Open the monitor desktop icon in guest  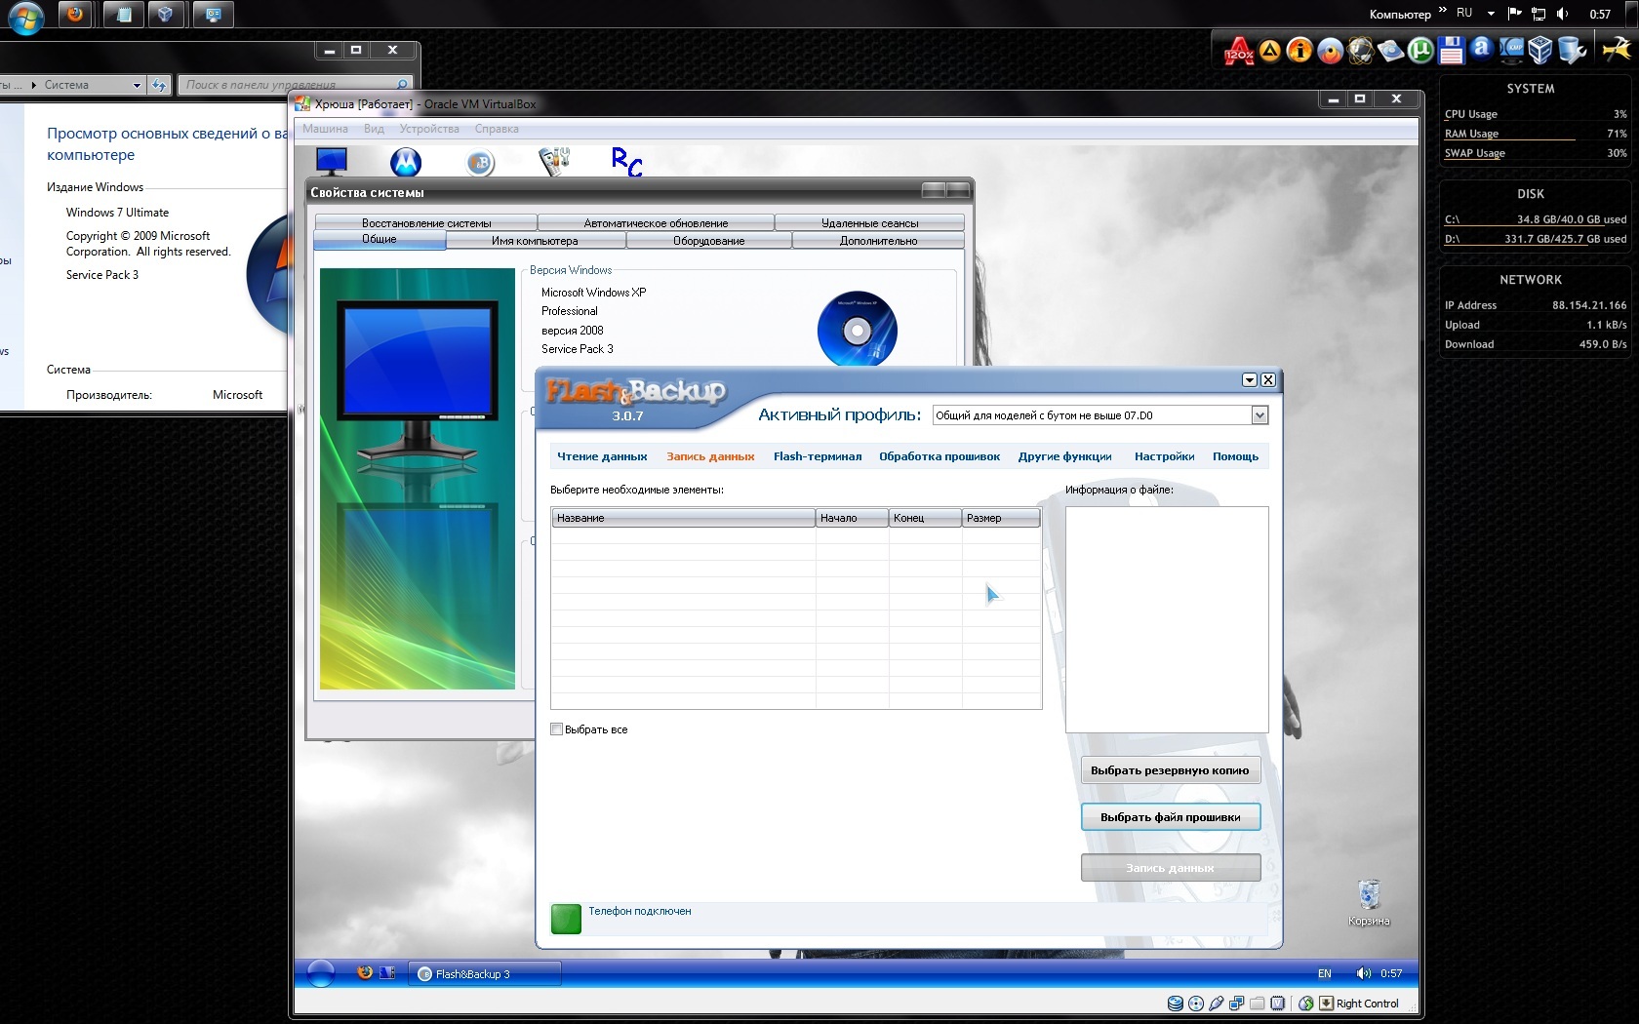(x=332, y=161)
